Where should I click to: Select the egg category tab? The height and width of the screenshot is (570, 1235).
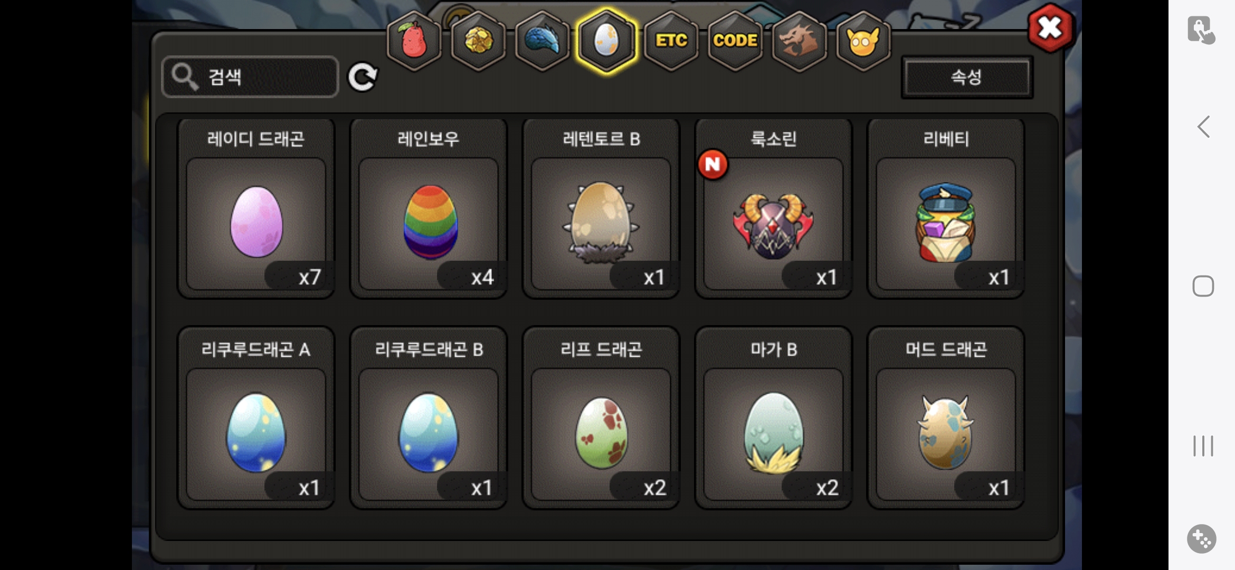(x=606, y=41)
